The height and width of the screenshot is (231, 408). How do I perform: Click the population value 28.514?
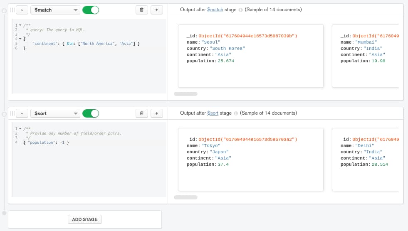click(380, 164)
